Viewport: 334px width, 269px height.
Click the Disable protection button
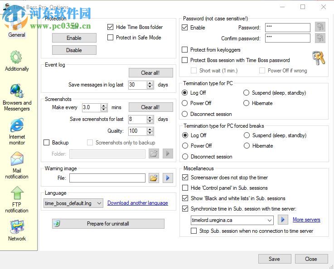[x=74, y=50]
